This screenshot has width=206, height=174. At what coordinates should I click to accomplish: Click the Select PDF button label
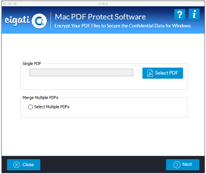[166, 73]
